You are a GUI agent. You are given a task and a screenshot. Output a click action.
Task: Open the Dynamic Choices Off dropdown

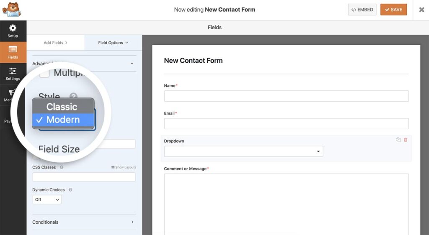(x=47, y=199)
